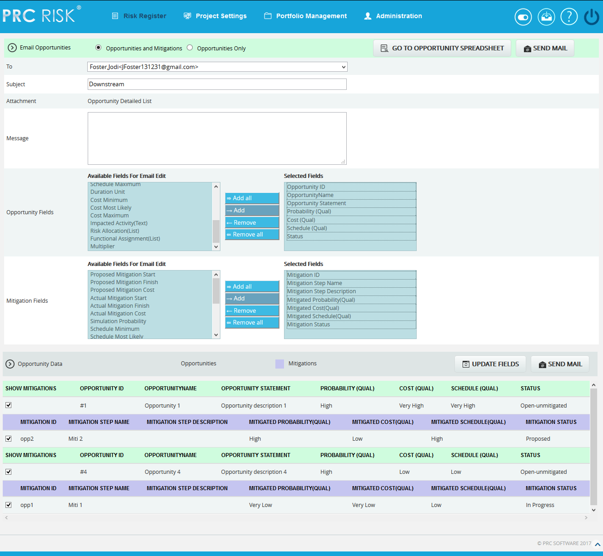Uncheck the opp1 mitigation checkbox

(x=8, y=505)
